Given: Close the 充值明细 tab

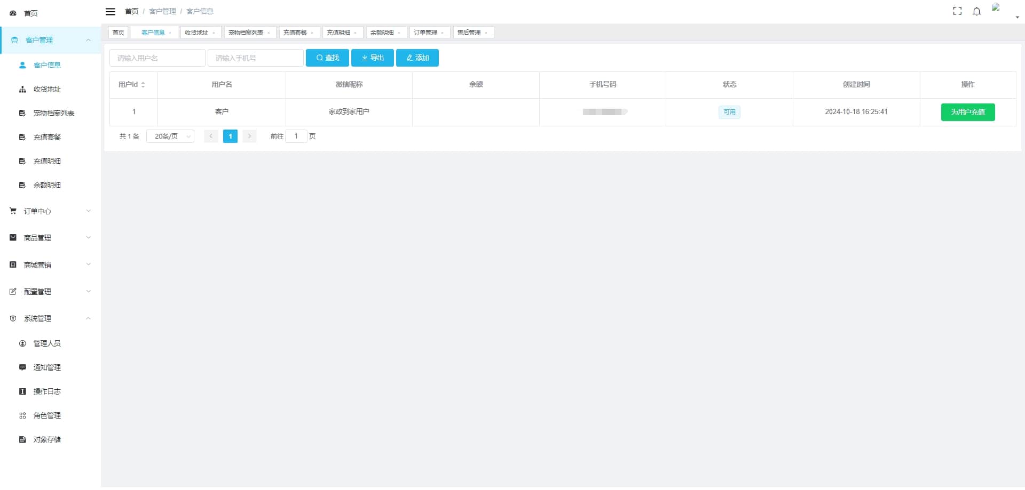Looking at the screenshot, I should (x=356, y=33).
